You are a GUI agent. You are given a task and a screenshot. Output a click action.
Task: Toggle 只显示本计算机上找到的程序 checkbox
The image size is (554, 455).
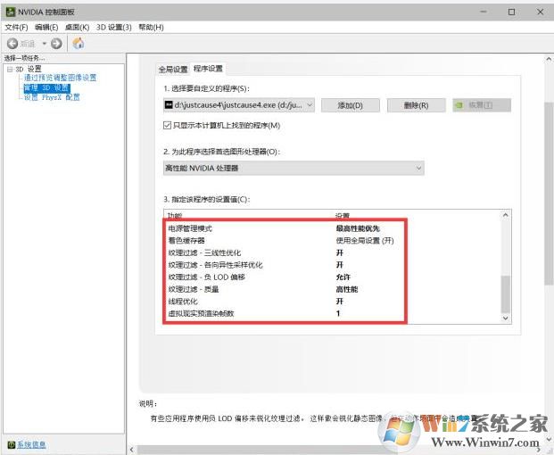[x=167, y=125]
